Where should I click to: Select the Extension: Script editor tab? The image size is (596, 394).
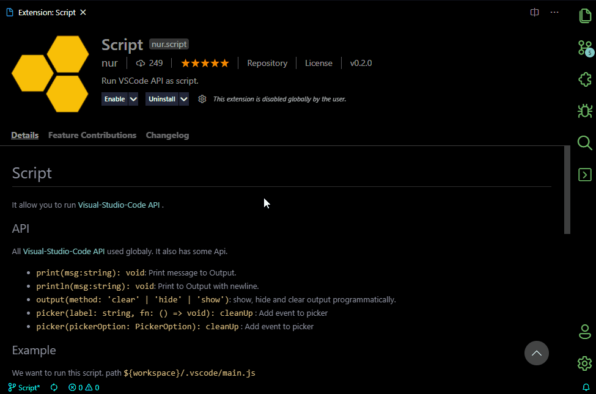coord(46,13)
